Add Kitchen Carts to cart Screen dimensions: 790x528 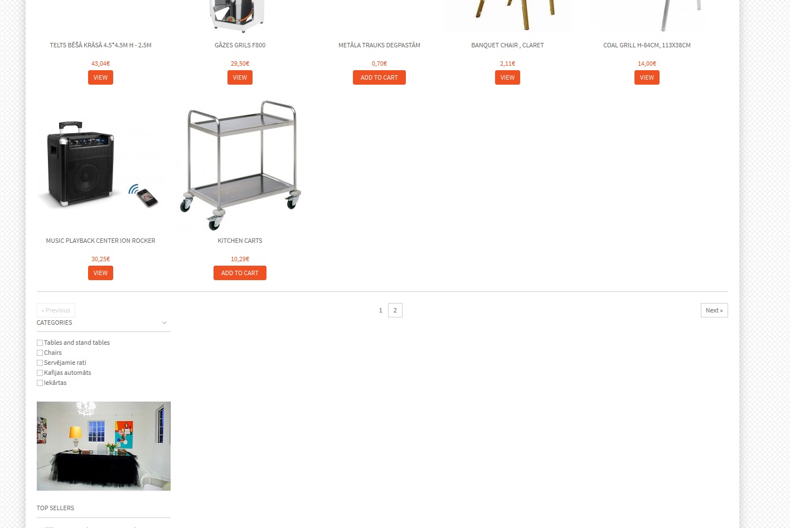pyautogui.click(x=240, y=273)
